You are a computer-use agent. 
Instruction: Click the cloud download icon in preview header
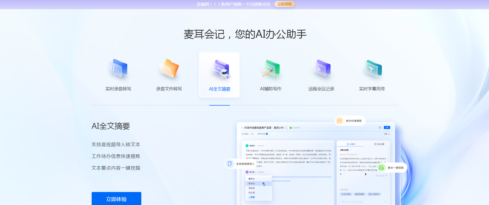380,127
